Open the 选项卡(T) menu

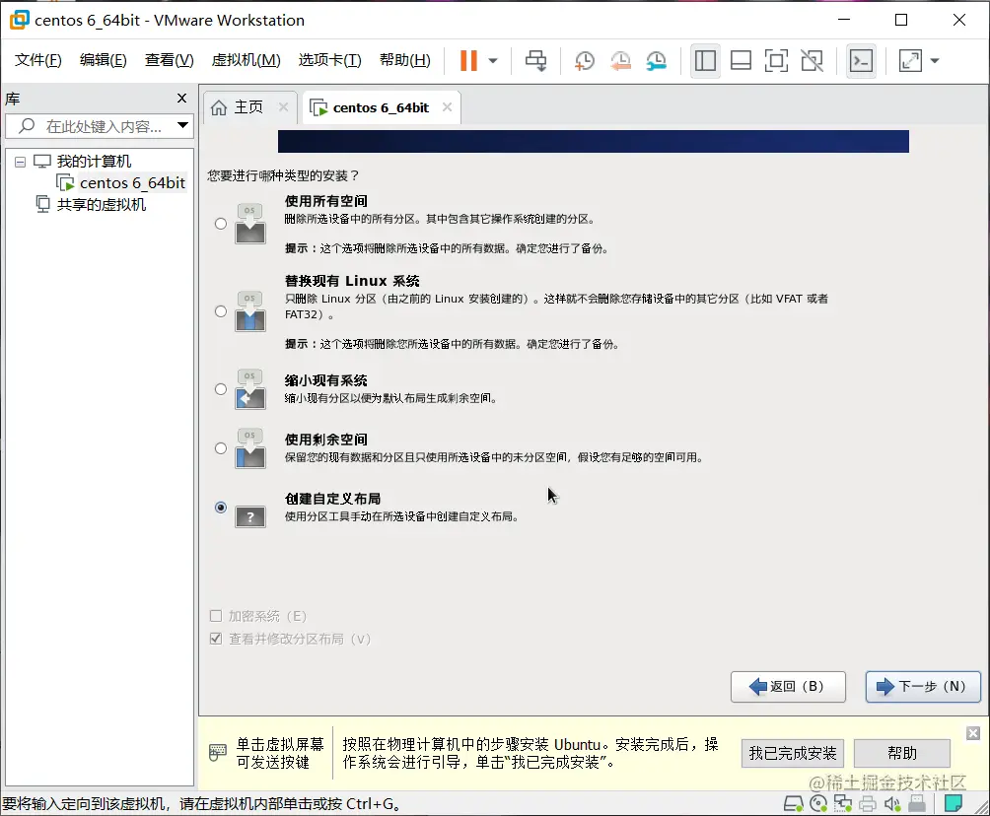pos(329,60)
